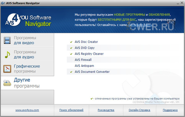The width and height of the screenshot is (185, 117).
Task: Select AVS Firewall in the list
Action: 83,60
